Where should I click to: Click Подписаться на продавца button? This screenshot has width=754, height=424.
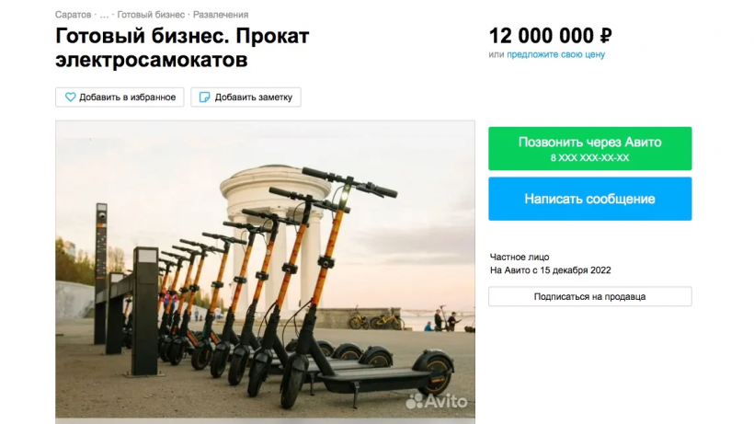click(x=590, y=296)
